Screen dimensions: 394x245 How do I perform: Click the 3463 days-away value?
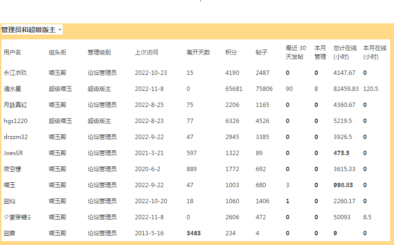pyautogui.click(x=193, y=233)
